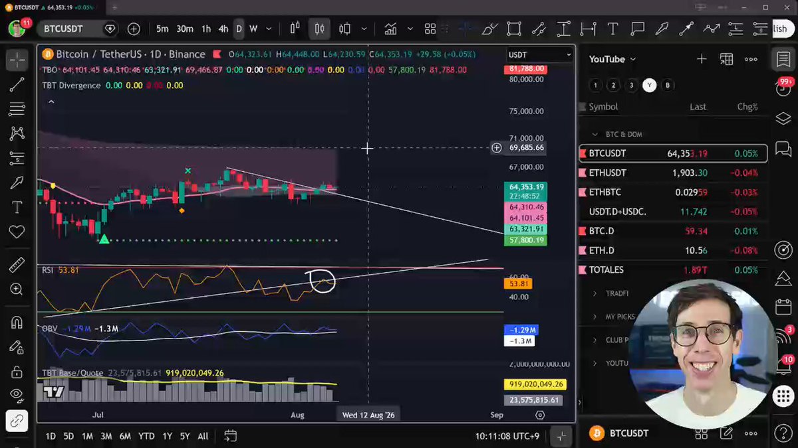Select the trend line drawing tool
Image resolution: width=798 pixels, height=448 pixels.
coord(17,84)
